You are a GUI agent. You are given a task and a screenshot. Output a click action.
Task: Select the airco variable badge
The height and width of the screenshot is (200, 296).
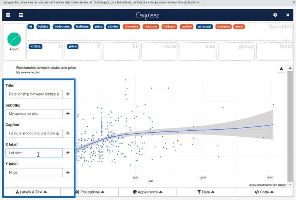click(239, 27)
